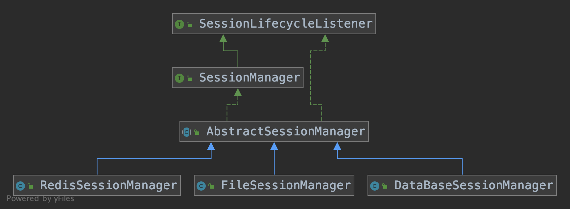Click the AbstractSessionManager abstract class icon
The image size is (570, 209).
point(187,132)
